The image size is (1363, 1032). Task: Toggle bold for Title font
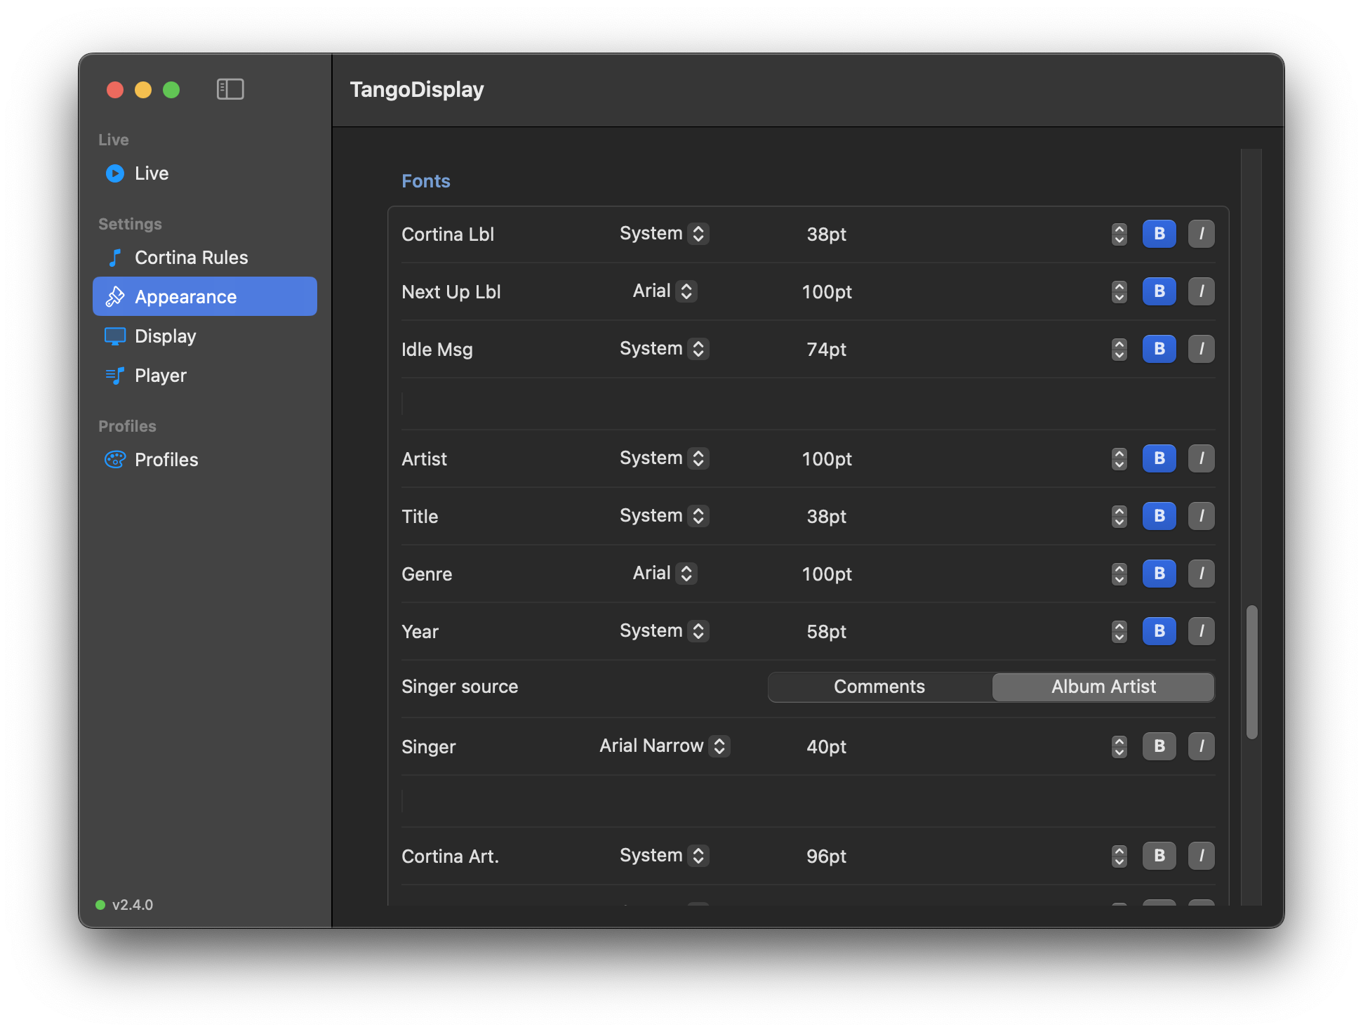tap(1159, 516)
